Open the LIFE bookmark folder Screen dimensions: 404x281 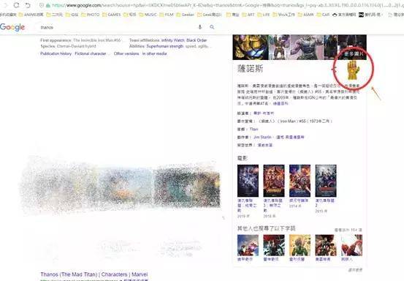(x=263, y=15)
